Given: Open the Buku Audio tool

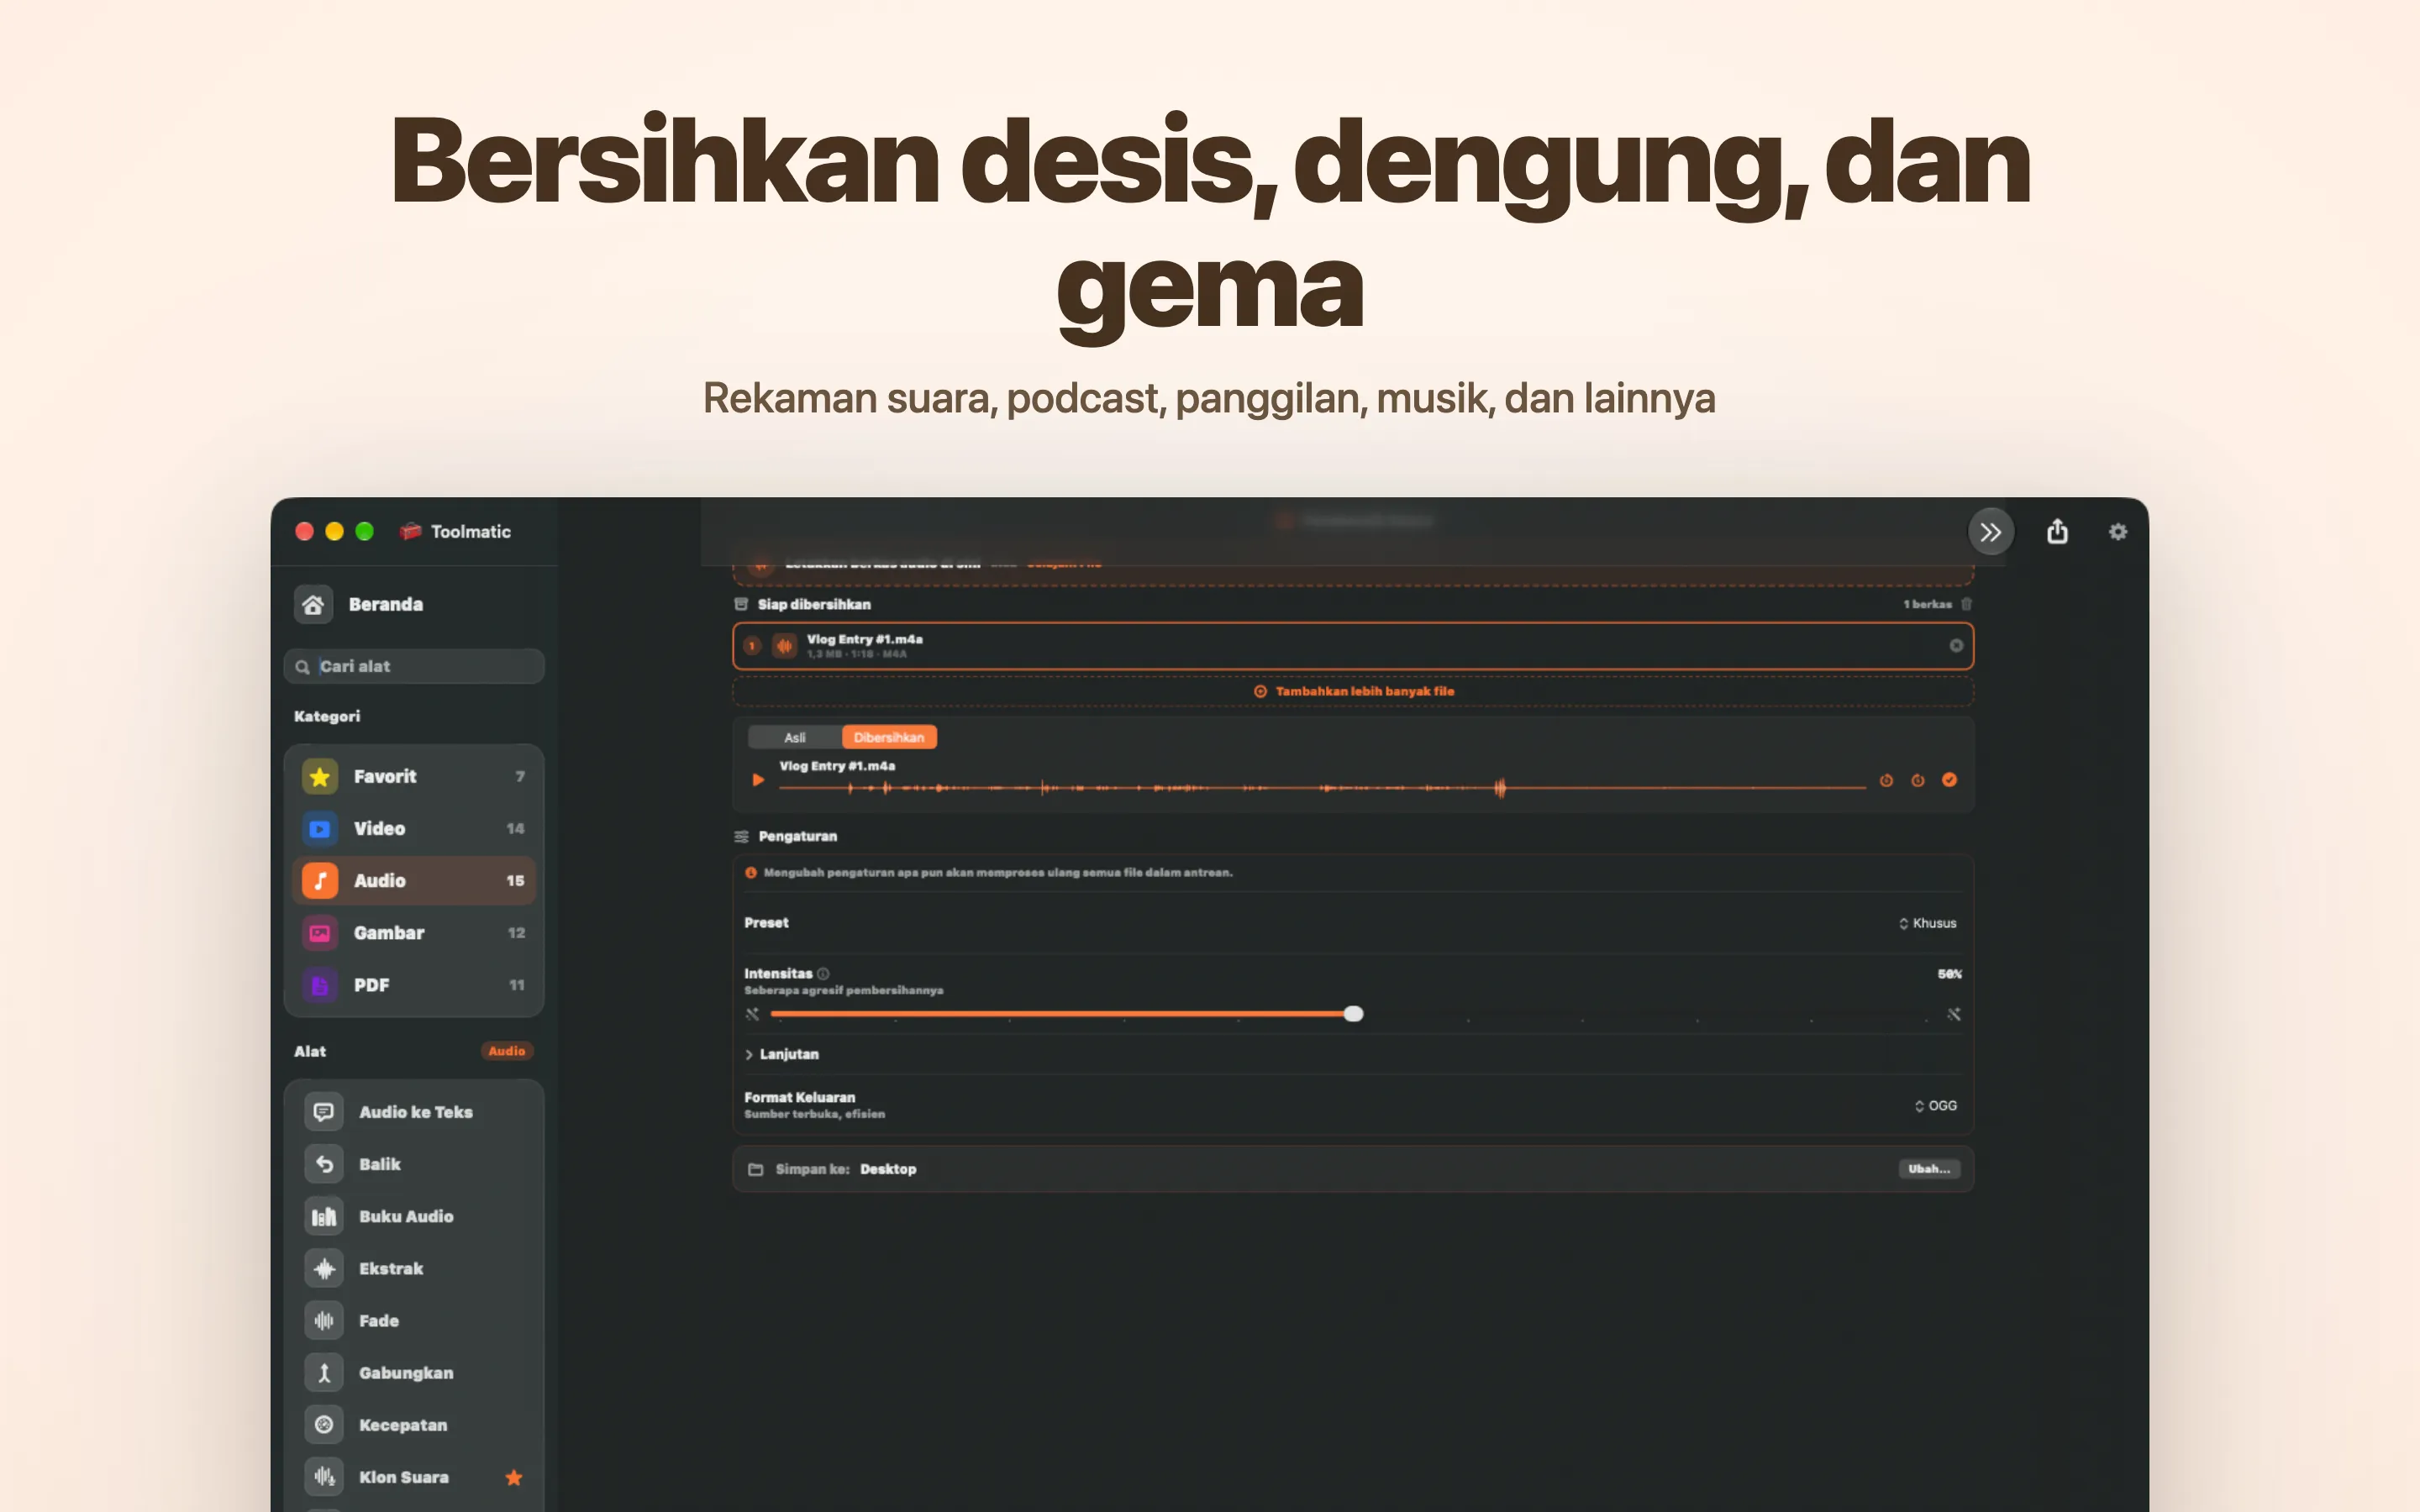Looking at the screenshot, I should pyautogui.click(x=414, y=1216).
